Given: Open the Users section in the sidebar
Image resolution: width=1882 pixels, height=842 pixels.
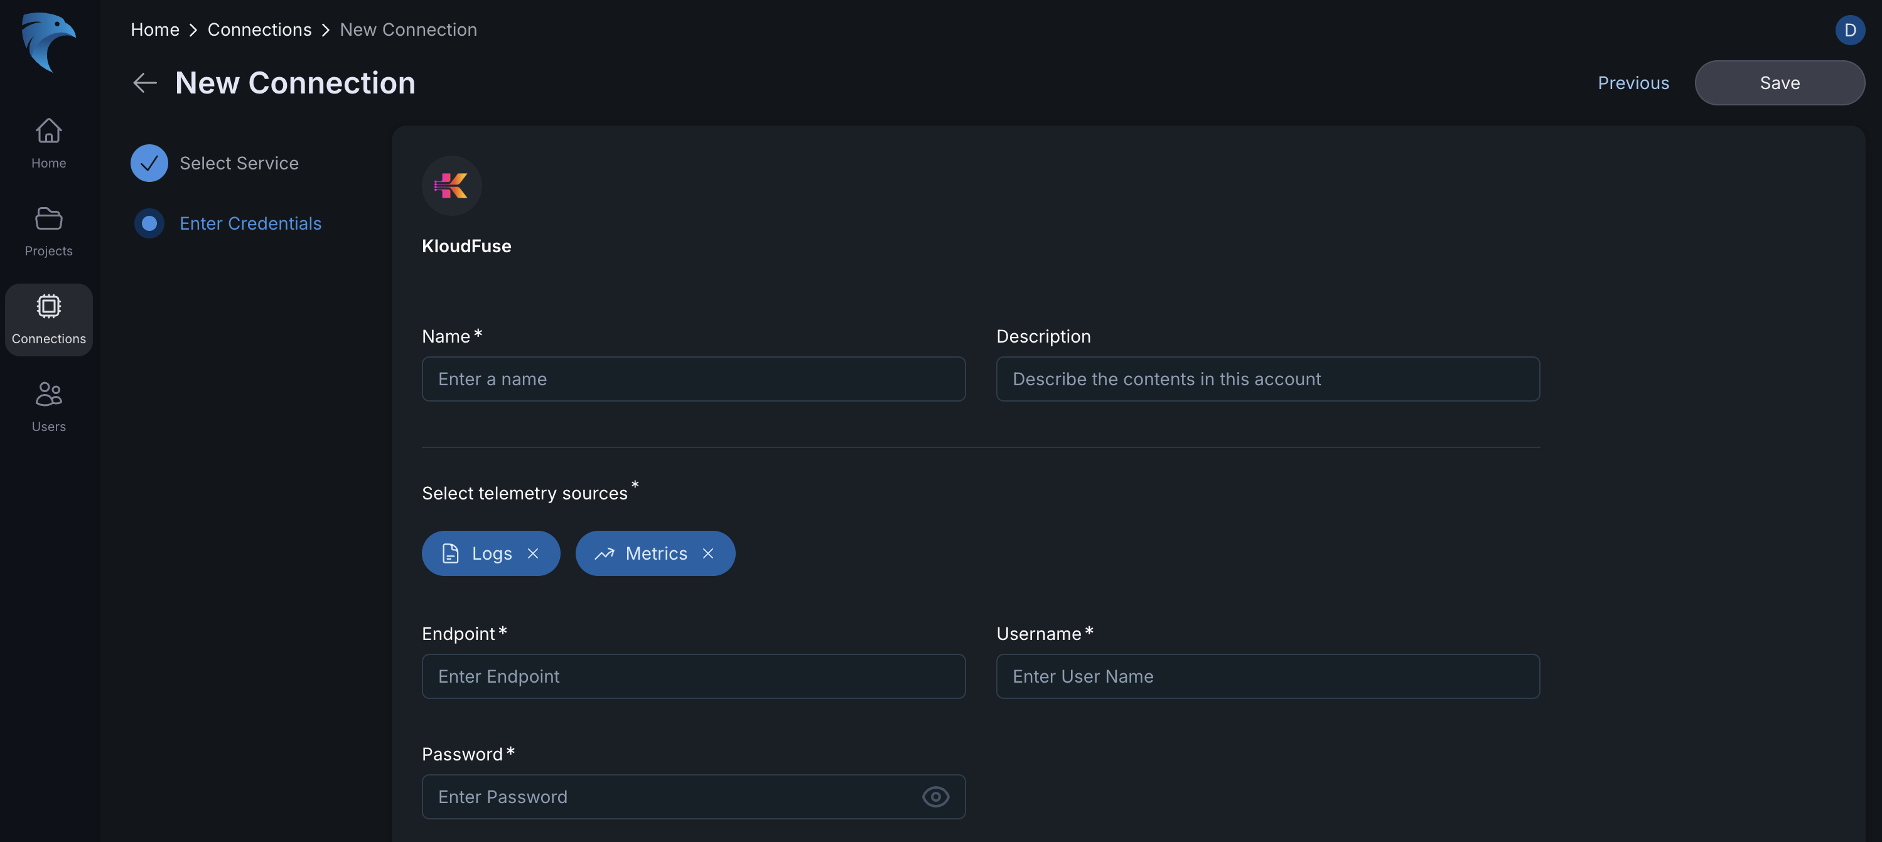Looking at the screenshot, I should pyautogui.click(x=48, y=407).
